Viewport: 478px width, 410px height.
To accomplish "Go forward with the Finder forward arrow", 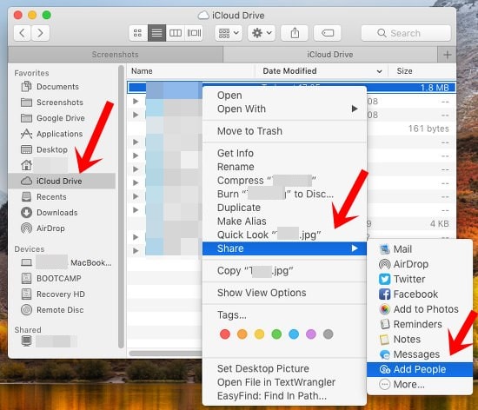I will 40,33.
